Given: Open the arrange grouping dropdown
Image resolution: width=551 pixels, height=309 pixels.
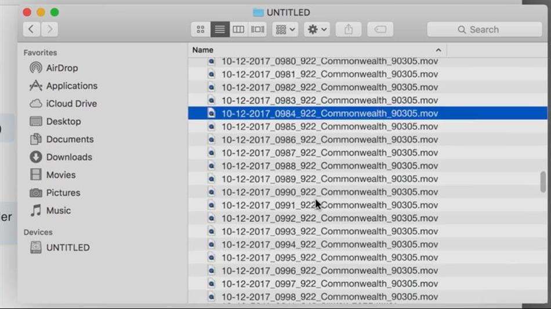Looking at the screenshot, I should click(285, 30).
